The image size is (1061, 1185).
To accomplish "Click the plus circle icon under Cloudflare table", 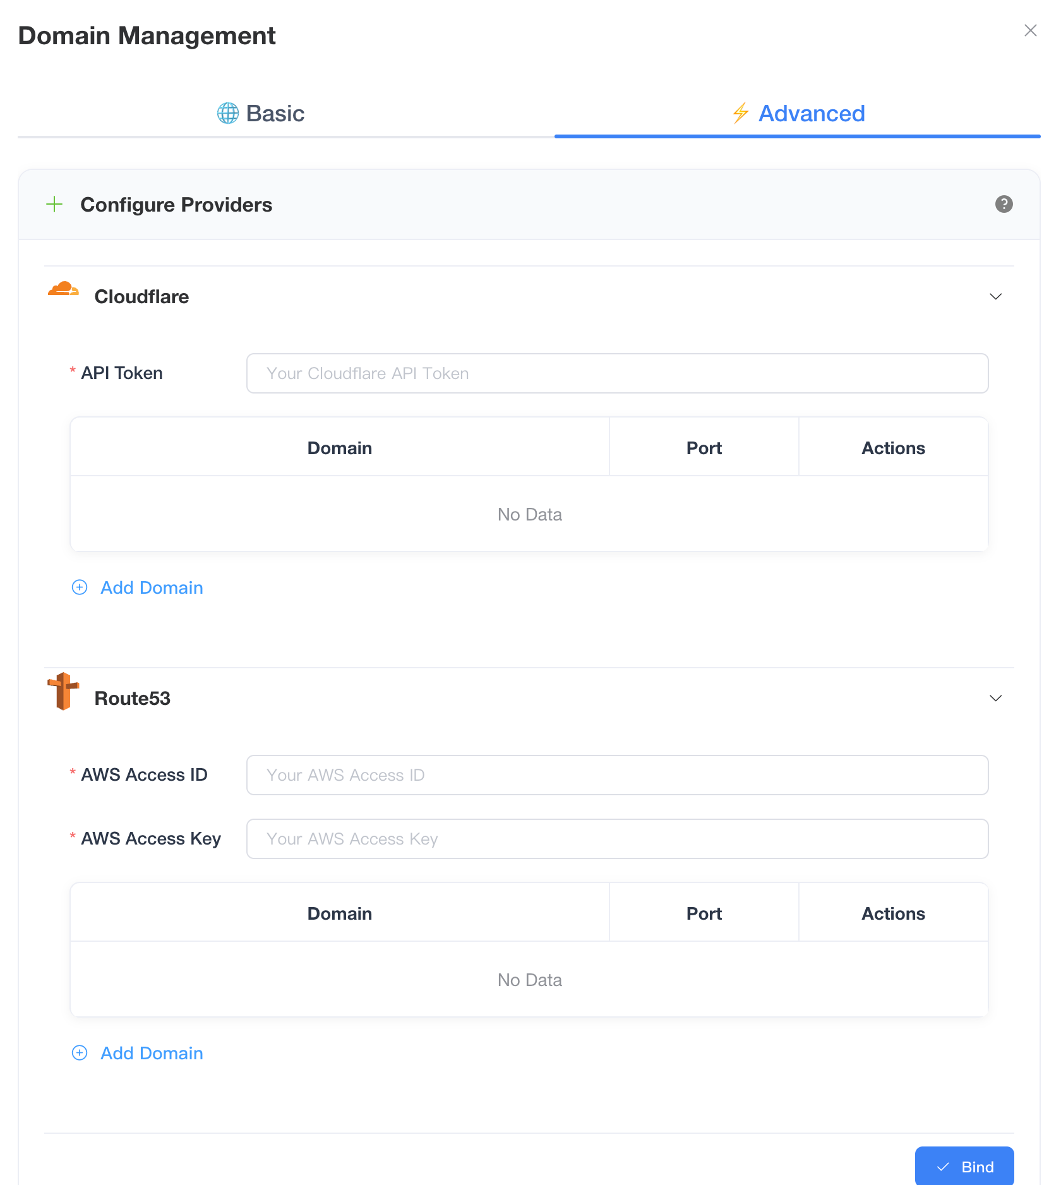I will click(80, 587).
